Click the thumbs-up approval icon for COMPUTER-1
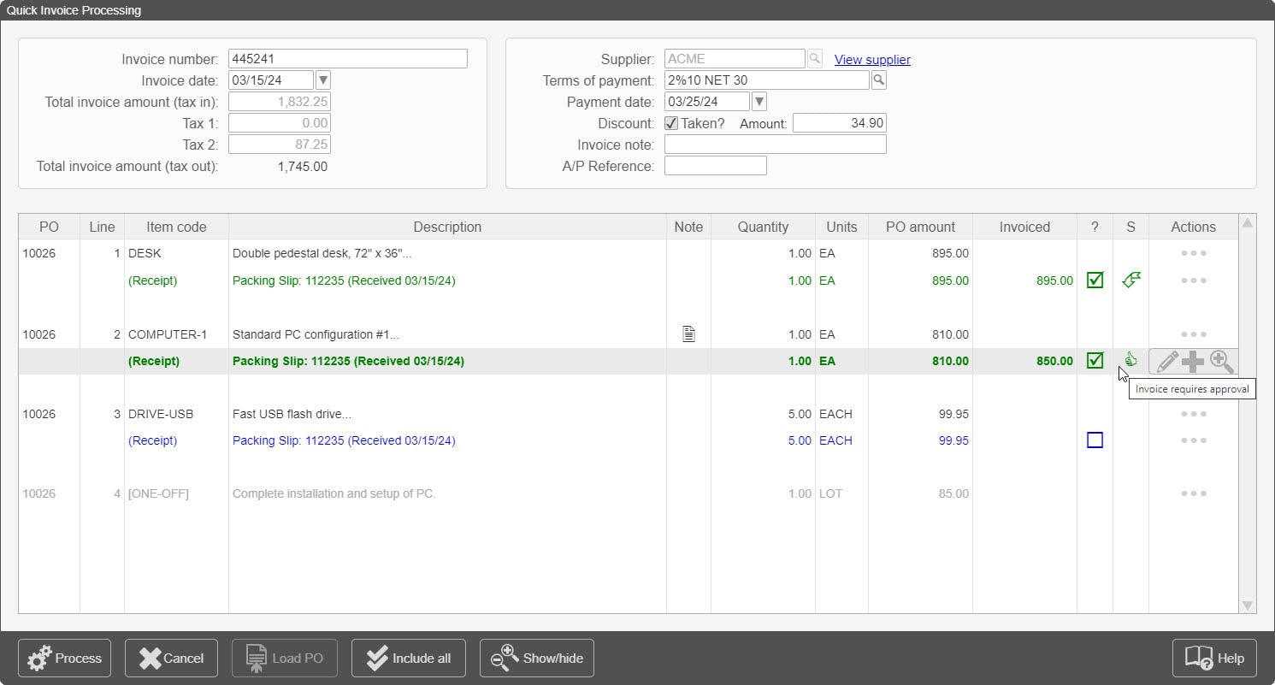 pyautogui.click(x=1130, y=358)
